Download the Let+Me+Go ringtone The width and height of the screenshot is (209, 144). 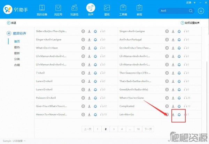(173, 114)
